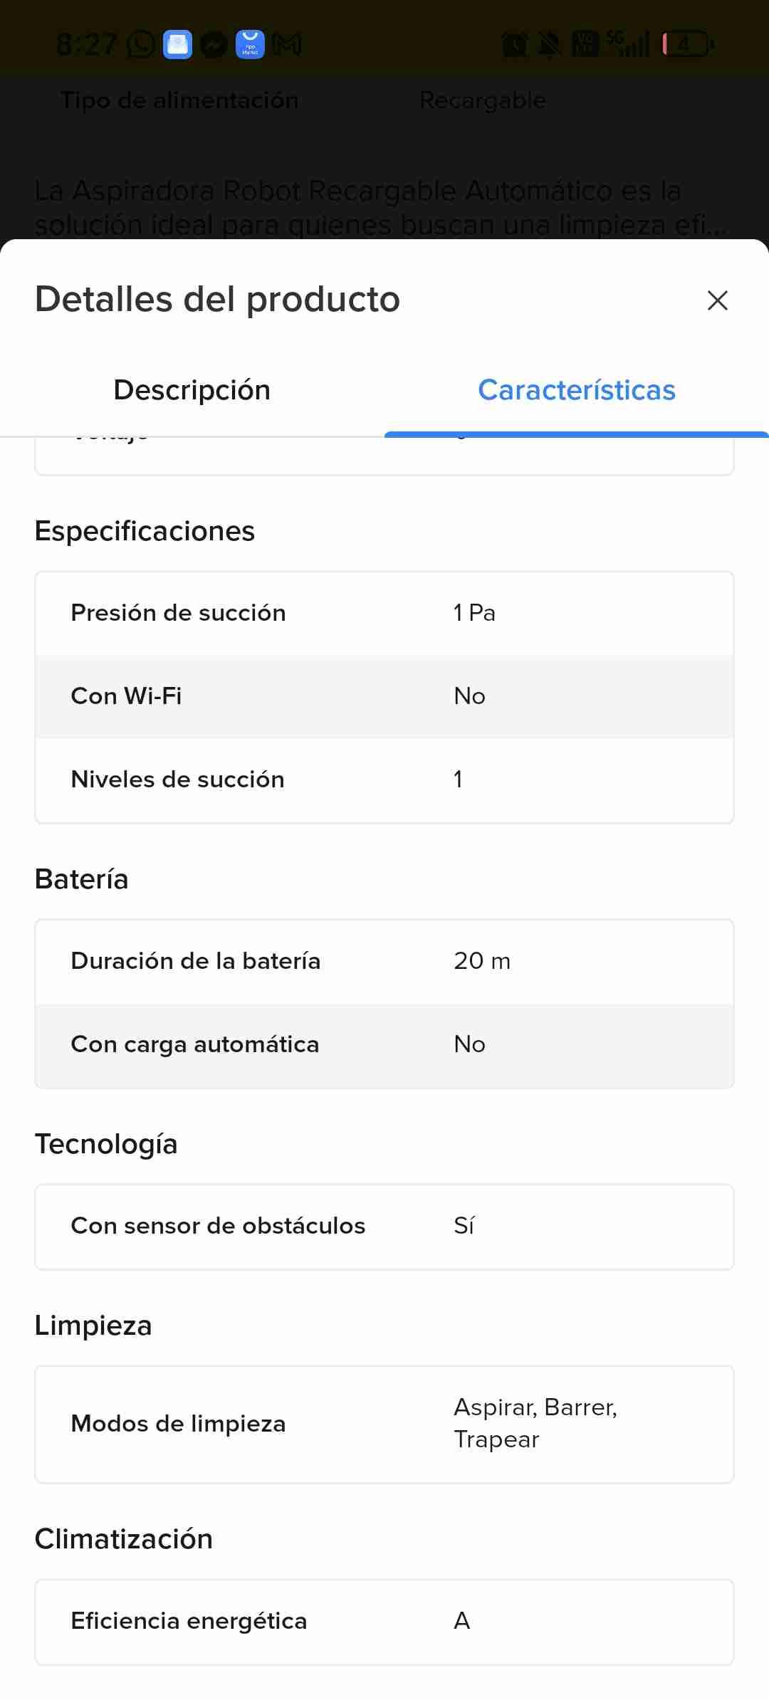Tap the alarm clock status icon
The height and width of the screenshot is (1700, 769).
[514, 45]
